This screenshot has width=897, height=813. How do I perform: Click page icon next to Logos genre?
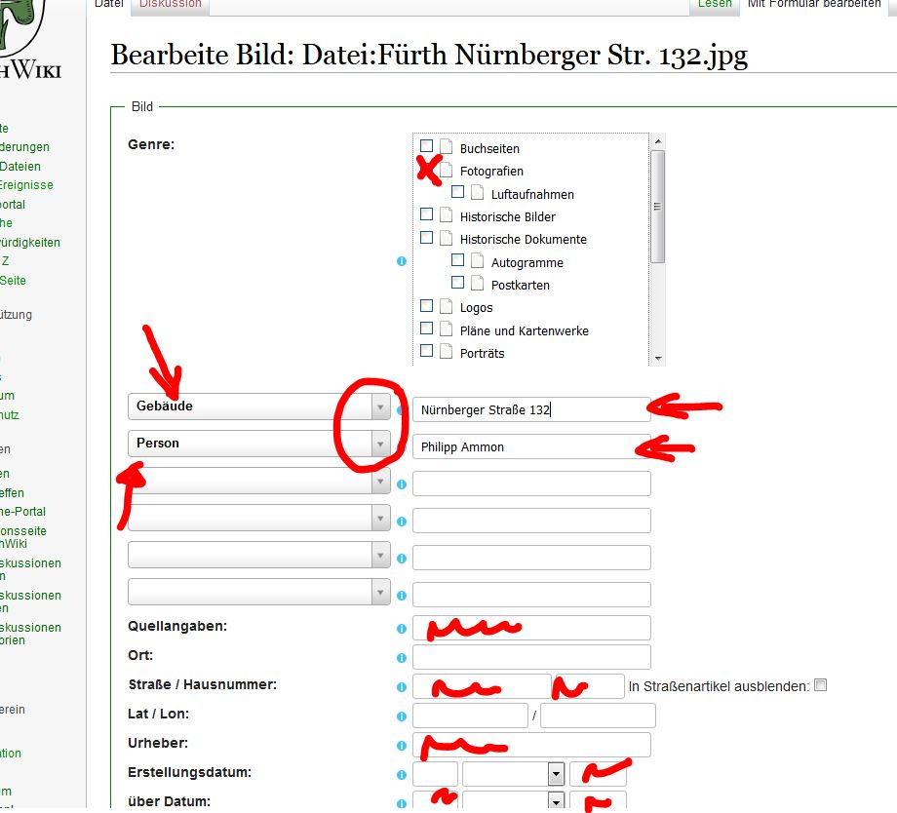point(446,306)
